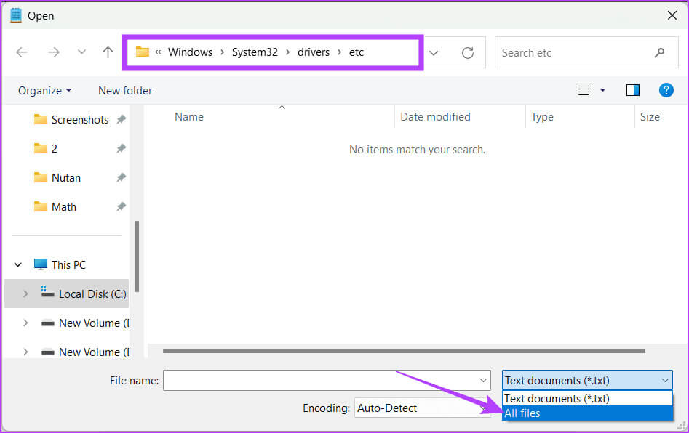Screen dimensions: 689x433
Task: Change view with the list view icon
Action: pos(583,90)
